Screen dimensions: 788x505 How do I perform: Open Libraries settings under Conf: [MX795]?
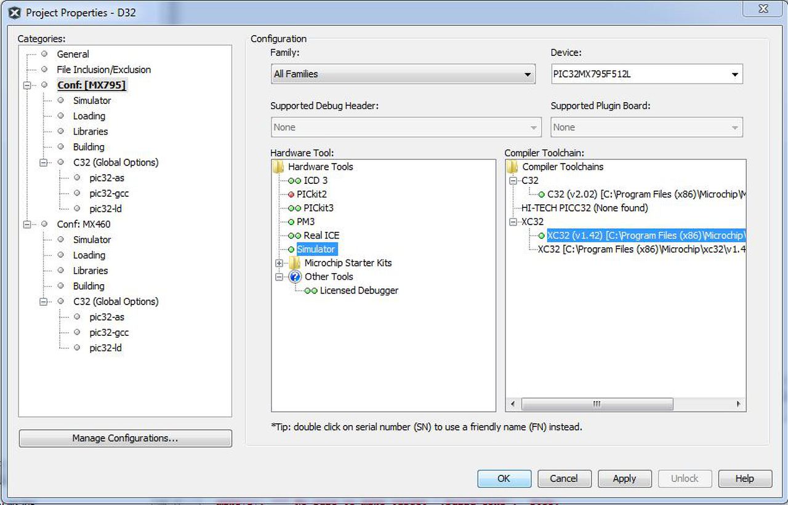[x=90, y=132]
